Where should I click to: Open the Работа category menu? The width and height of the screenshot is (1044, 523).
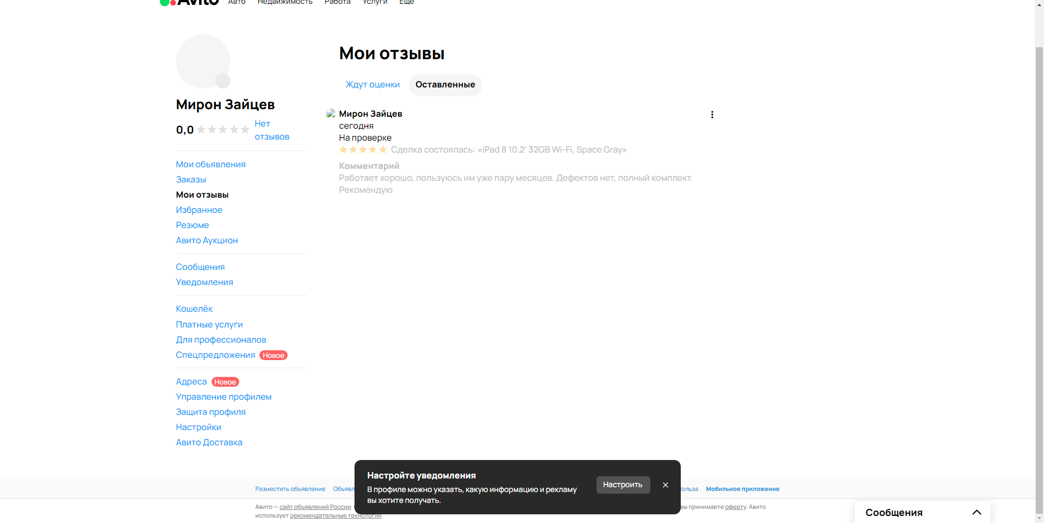click(x=337, y=2)
